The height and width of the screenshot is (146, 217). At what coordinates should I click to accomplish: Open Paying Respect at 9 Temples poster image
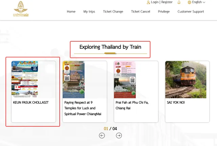tap(74, 80)
